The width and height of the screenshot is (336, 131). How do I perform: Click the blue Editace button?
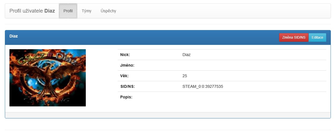tap(317, 37)
